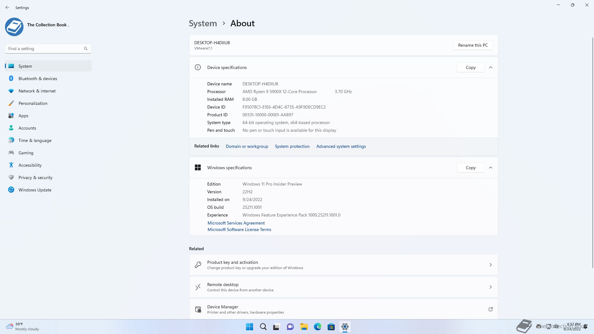The width and height of the screenshot is (594, 334).
Task: Open Microsoft Services Agreement link
Action: click(x=236, y=223)
